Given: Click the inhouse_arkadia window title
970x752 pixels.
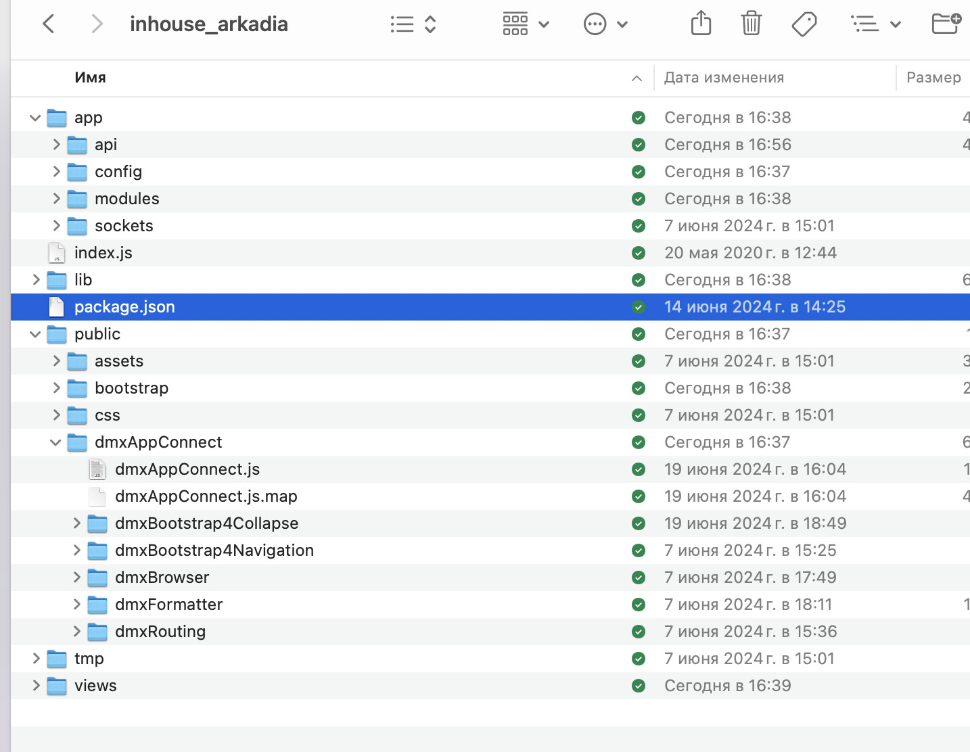Looking at the screenshot, I should [209, 24].
